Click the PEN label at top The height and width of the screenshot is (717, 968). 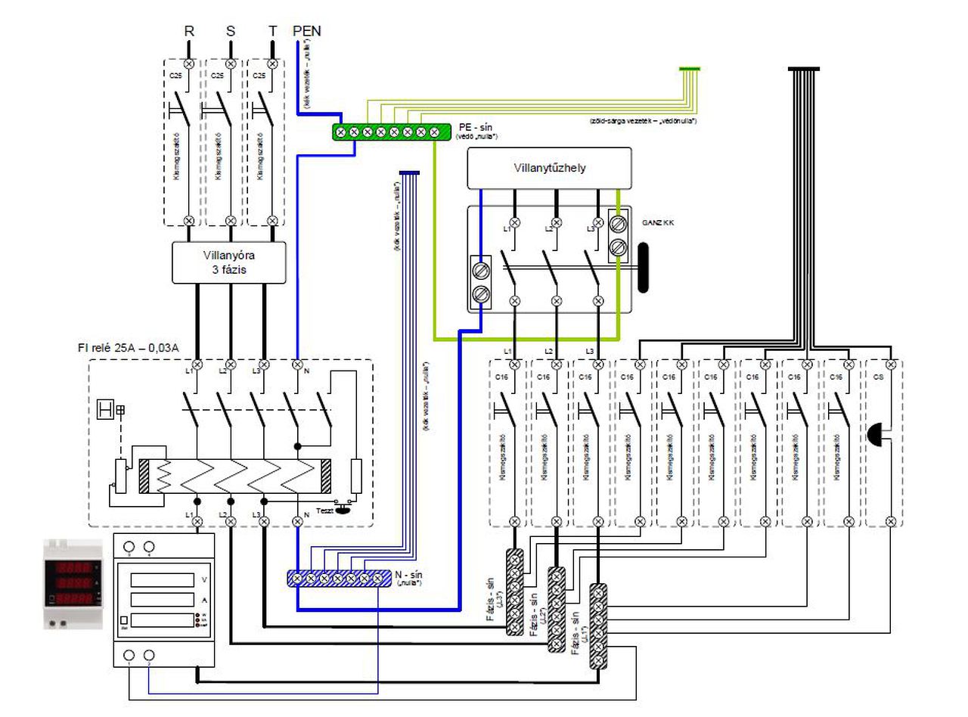pos(307,31)
